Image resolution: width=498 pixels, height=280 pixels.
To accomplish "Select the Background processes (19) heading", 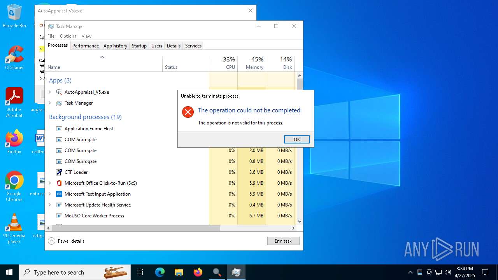I will pos(85,117).
